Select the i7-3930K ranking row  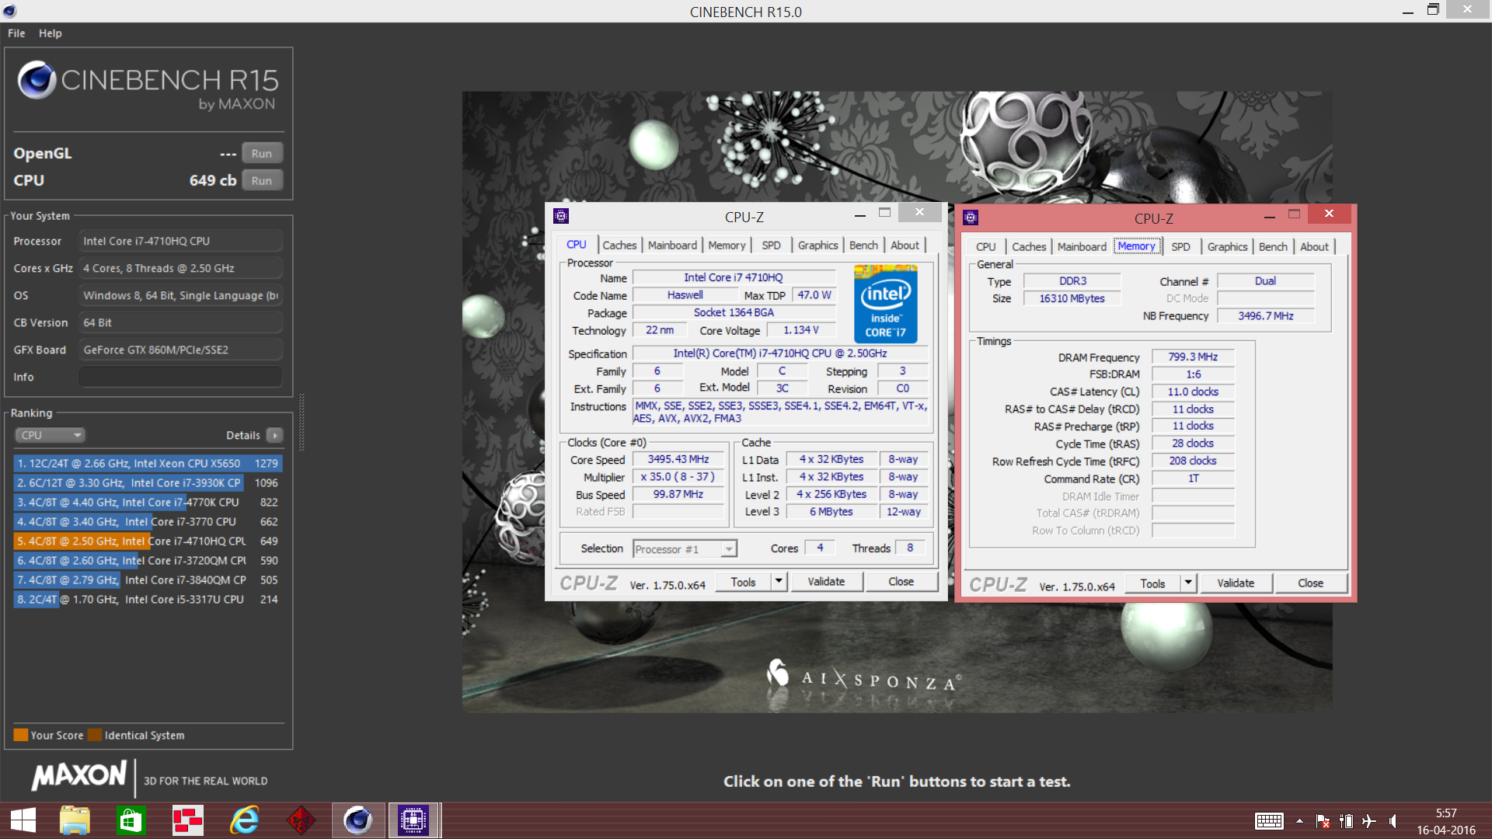[x=148, y=482]
